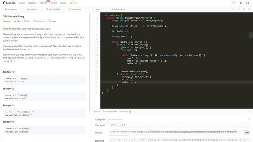Click code line 'count.offerLast(sum);'
This screenshot has width=253, height=142.
(135, 71)
